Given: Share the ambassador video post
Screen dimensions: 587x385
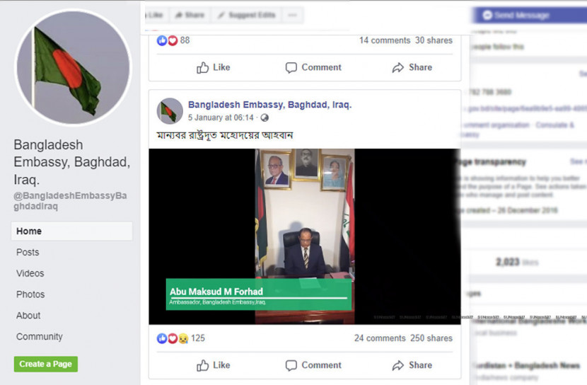Looking at the screenshot, I should [x=412, y=365].
